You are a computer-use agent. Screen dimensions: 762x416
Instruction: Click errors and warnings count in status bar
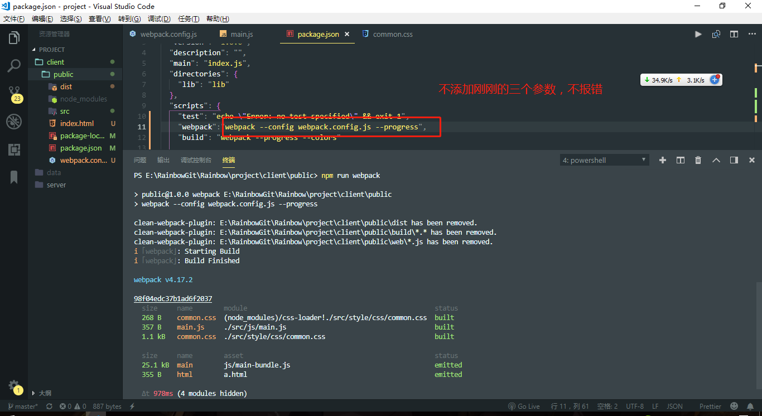click(73, 407)
